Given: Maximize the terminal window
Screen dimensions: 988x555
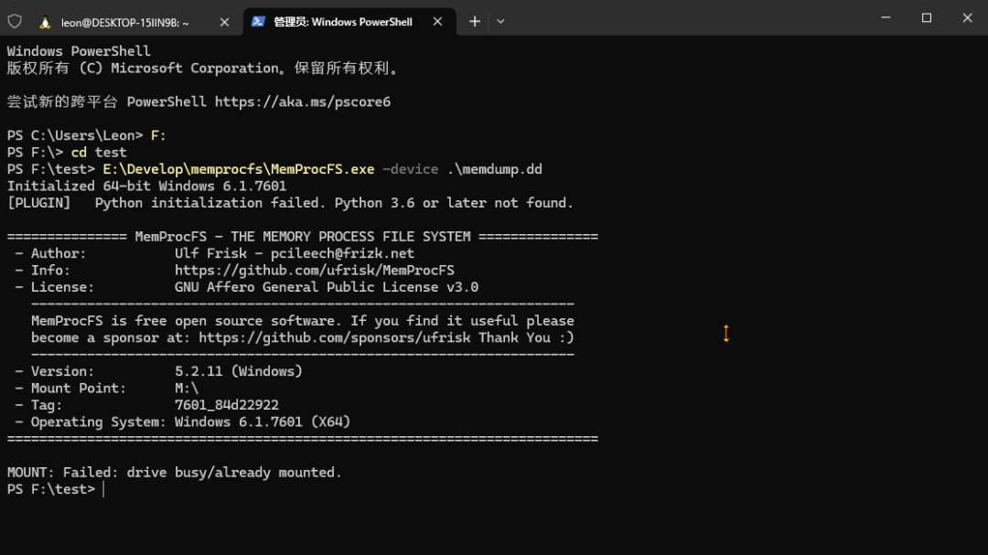Looking at the screenshot, I should click(x=926, y=17).
